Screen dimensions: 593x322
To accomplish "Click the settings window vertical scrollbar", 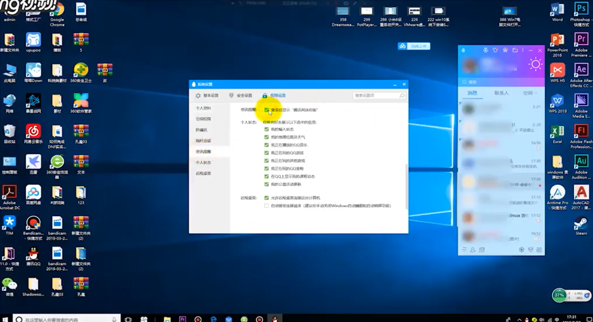I will (x=406, y=186).
